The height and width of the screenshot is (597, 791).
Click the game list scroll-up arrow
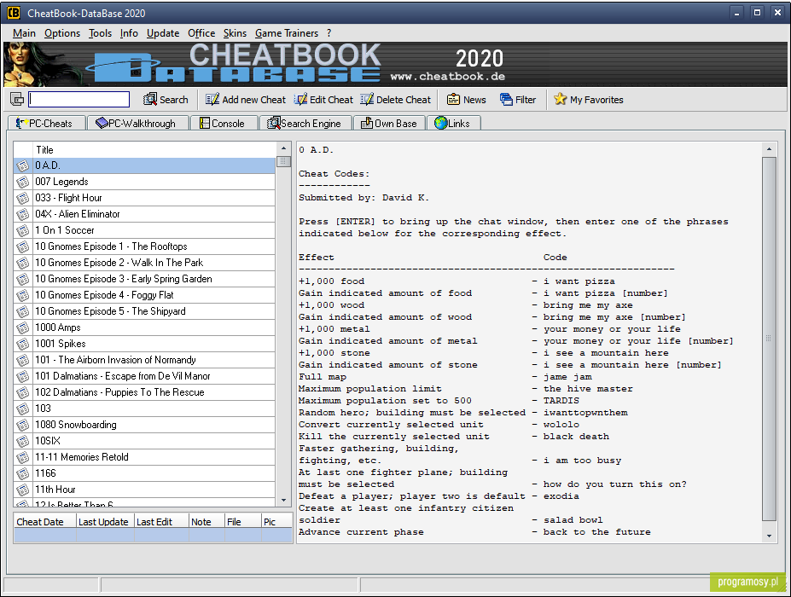283,148
